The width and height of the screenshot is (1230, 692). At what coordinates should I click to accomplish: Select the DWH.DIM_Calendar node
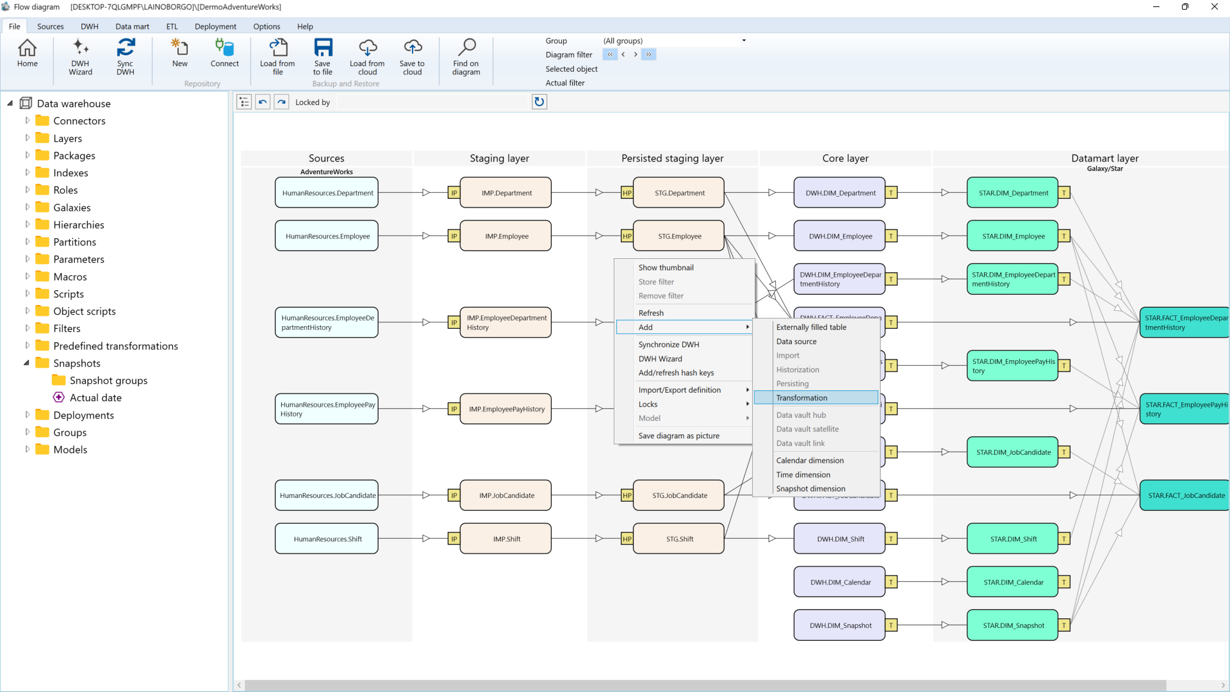click(x=840, y=582)
